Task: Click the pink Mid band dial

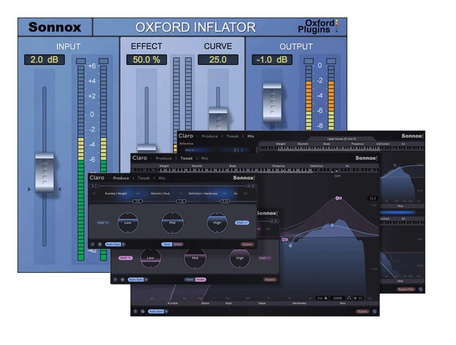Action: [195, 258]
